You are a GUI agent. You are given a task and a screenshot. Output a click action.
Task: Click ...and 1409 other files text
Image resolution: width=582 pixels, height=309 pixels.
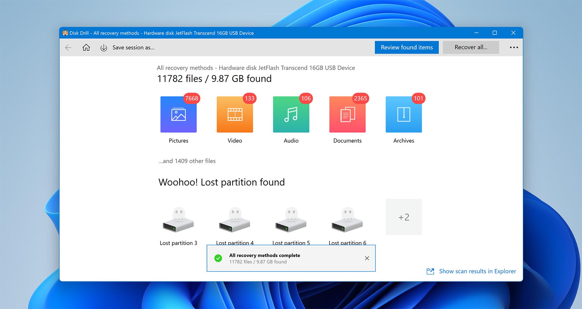(187, 161)
